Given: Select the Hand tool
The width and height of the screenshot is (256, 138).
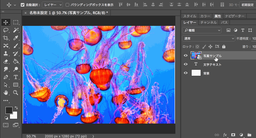Looking at the screenshot, I should coord(6,93).
